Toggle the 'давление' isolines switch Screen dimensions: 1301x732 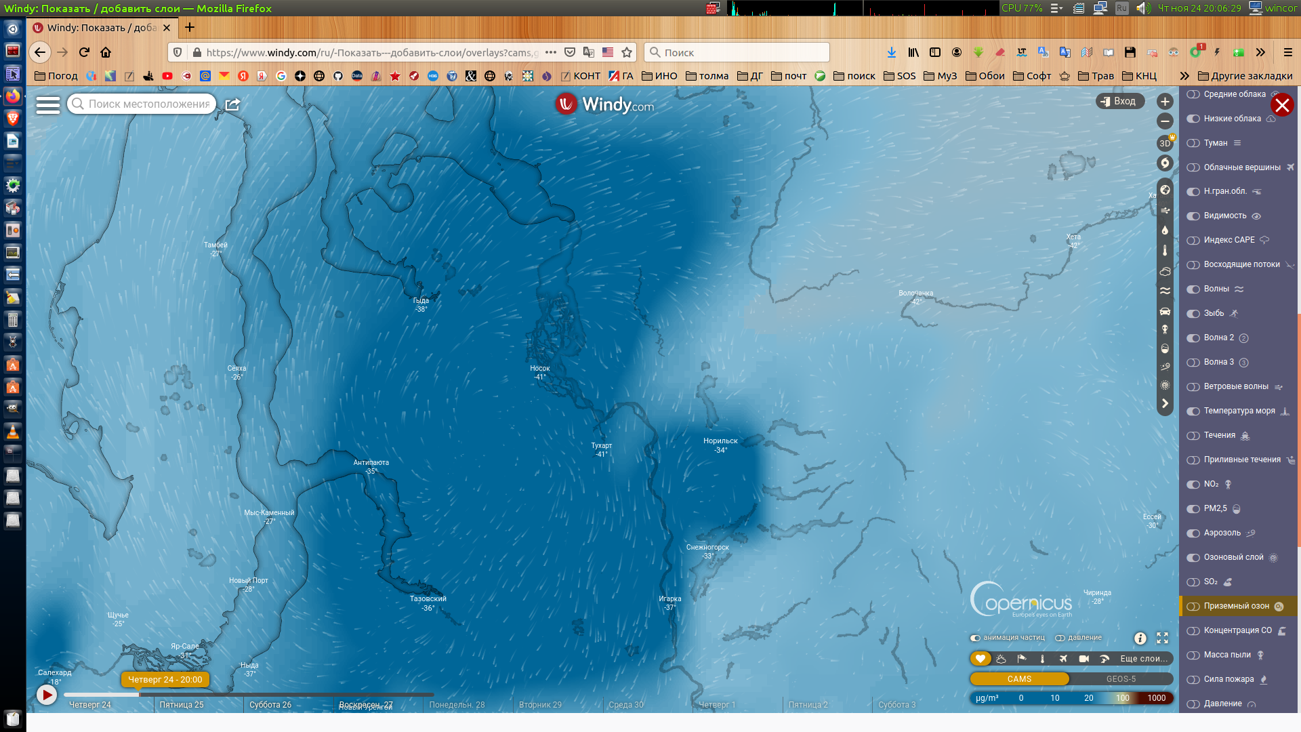(x=1060, y=638)
